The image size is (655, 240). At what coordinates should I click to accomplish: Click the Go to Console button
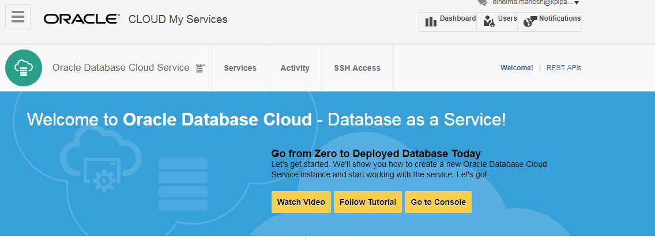[x=438, y=202]
